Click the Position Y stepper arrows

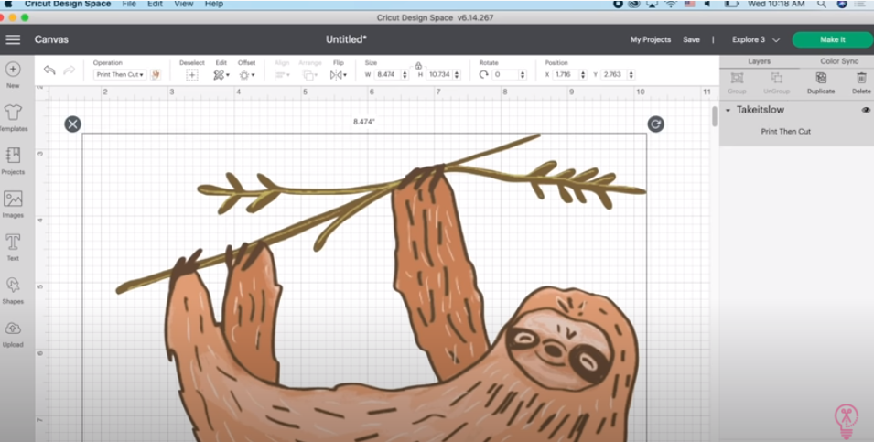click(x=632, y=75)
